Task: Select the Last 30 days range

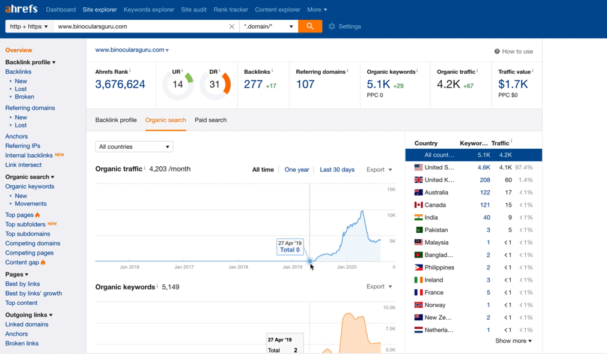Action: point(337,170)
